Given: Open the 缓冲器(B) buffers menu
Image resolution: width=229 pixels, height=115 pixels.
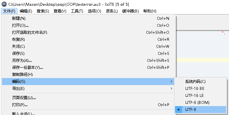Looking at the screenshot, I should pos(130,11).
